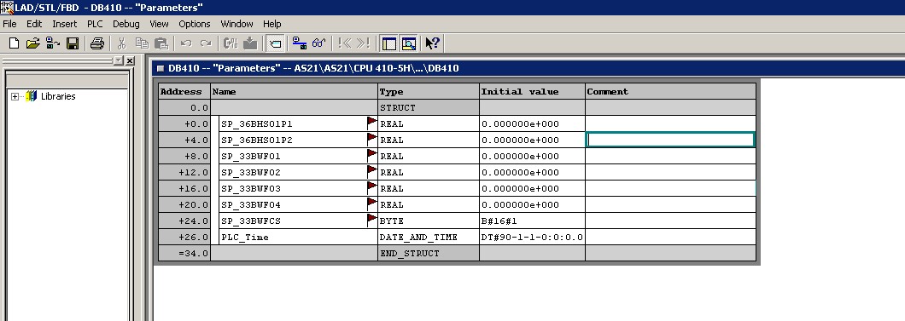Click the Copy icon in toolbar
The image size is (905, 321).
pos(142,43)
